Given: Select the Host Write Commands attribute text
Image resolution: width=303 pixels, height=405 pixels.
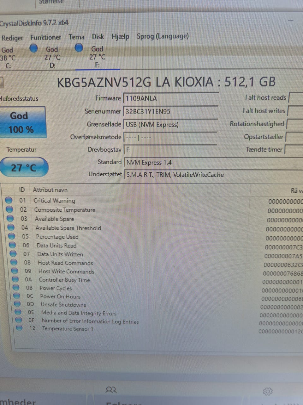Looking at the screenshot, I should point(66,271).
